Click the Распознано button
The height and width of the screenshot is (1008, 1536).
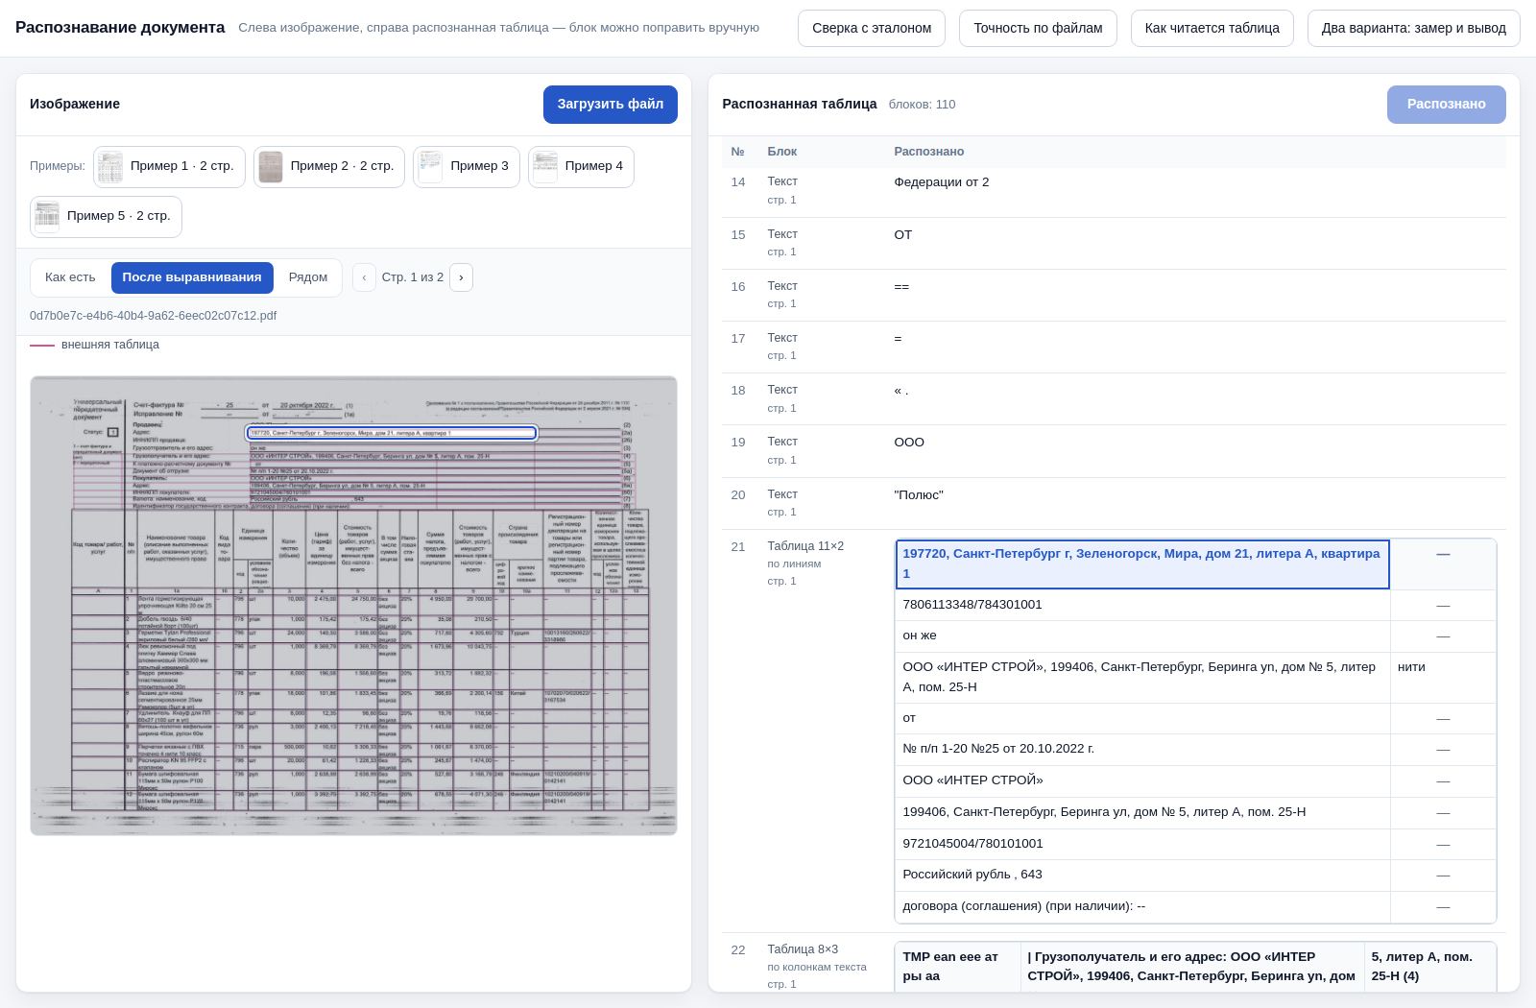pyautogui.click(x=1447, y=104)
